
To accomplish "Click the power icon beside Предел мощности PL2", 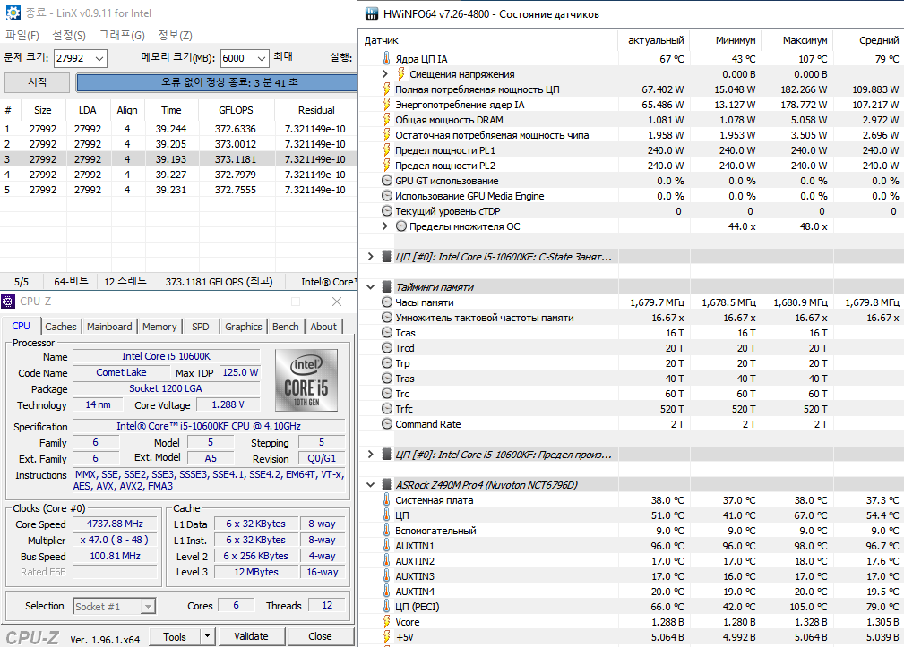I will pos(387,166).
